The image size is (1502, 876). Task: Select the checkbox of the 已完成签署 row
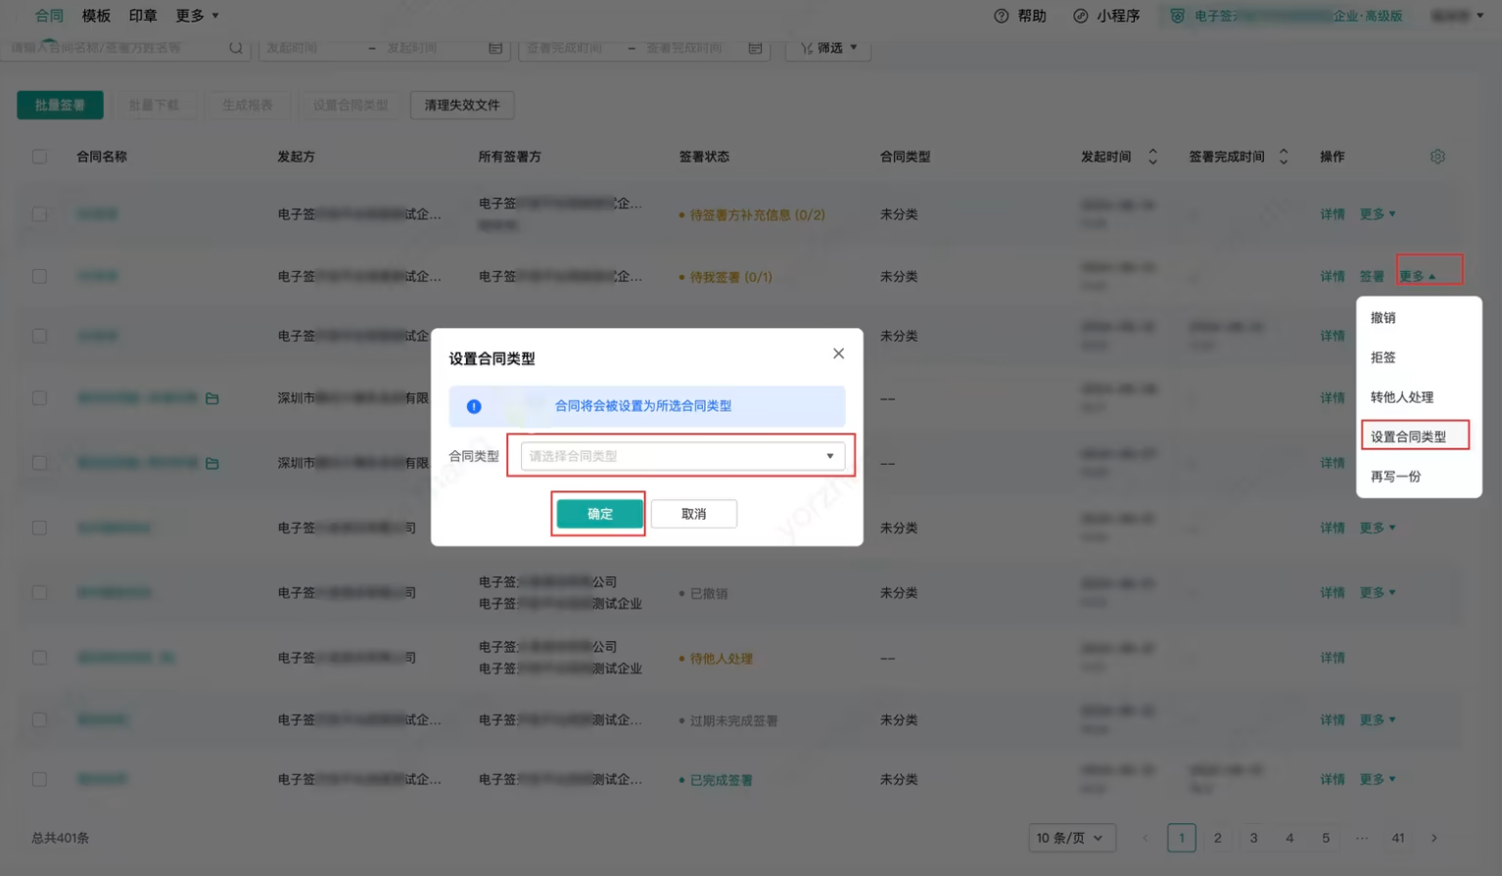(x=39, y=779)
